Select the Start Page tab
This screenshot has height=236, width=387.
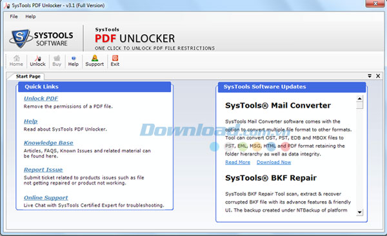point(28,76)
